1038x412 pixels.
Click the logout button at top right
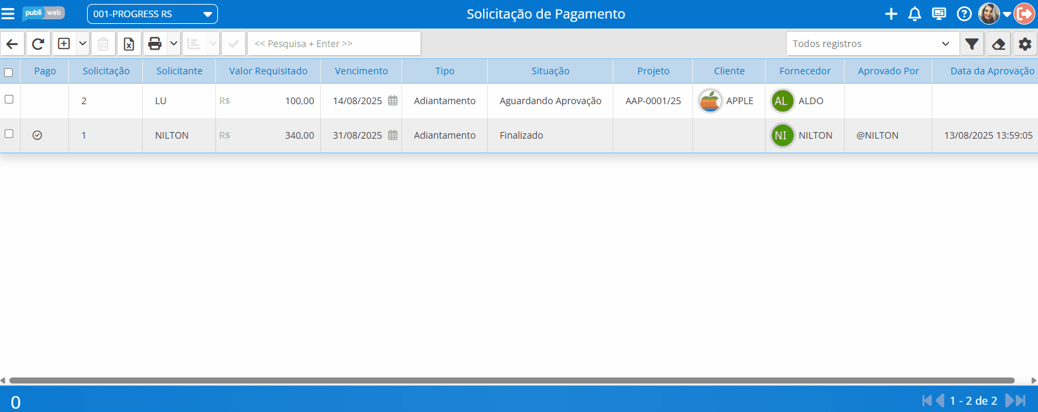coord(1024,14)
